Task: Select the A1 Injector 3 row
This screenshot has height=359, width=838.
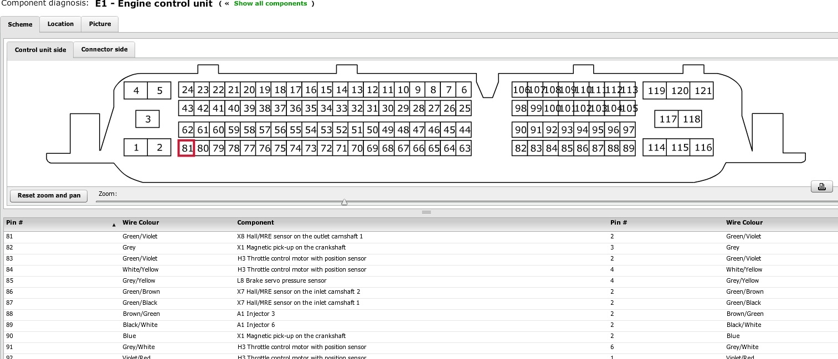Action: [421, 314]
